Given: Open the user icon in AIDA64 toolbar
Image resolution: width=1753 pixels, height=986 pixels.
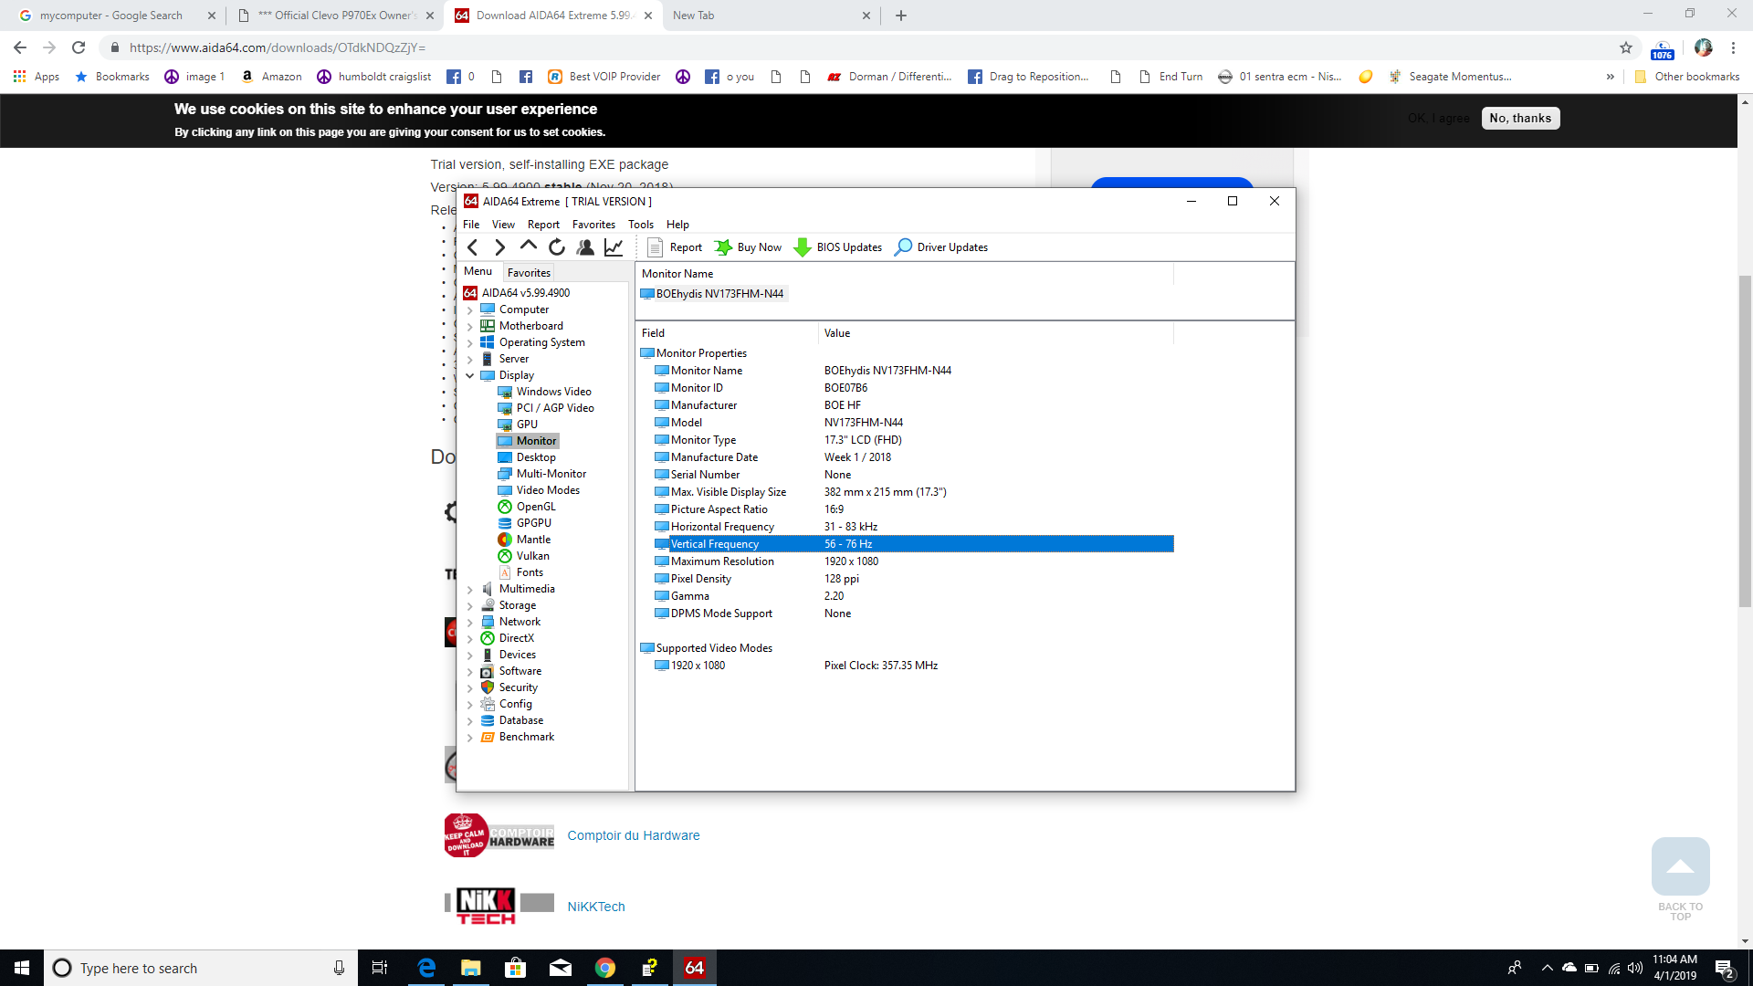Looking at the screenshot, I should click(x=585, y=247).
